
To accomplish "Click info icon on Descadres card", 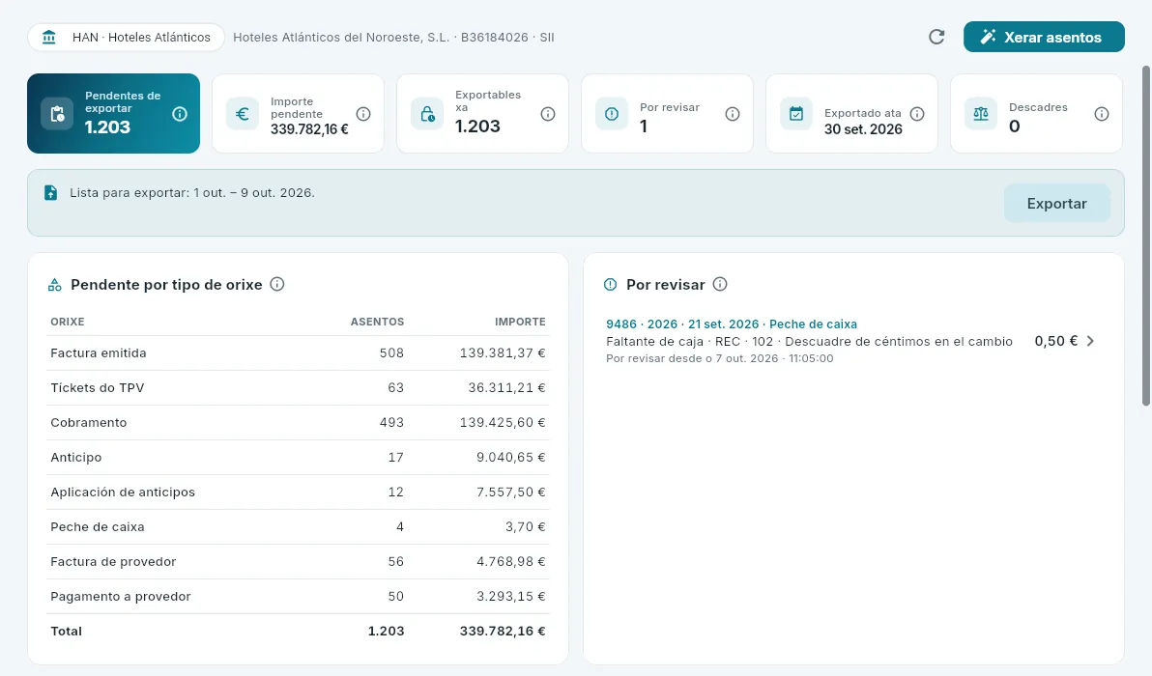I will (1102, 114).
